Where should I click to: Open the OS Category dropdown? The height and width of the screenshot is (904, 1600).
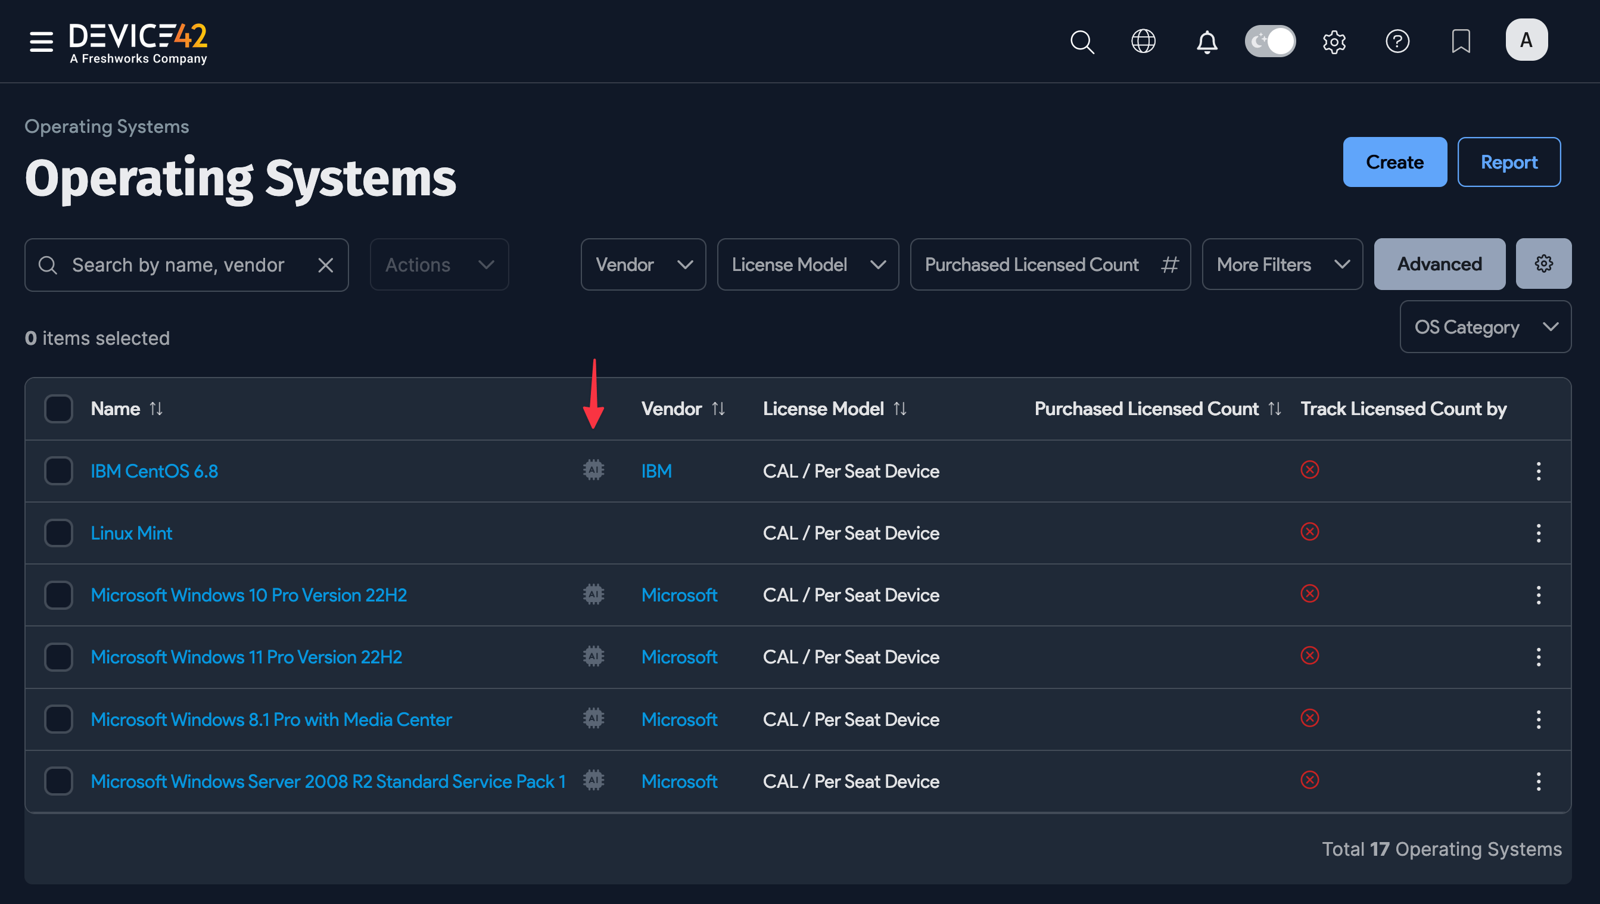1485,326
